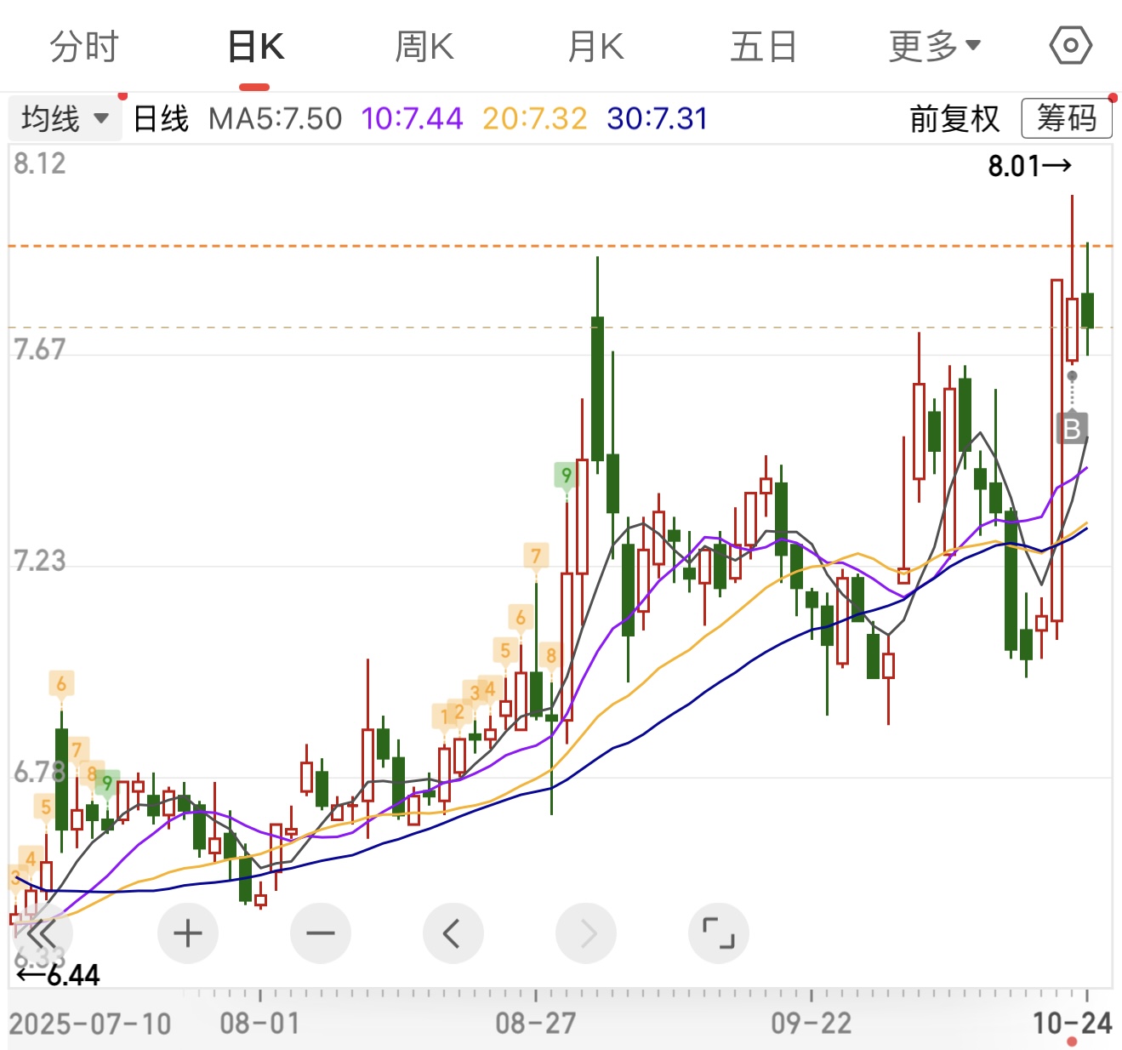This screenshot has height=1050, width=1122.
Task: Open the 前复权 price adjustment selector
Action: (954, 118)
